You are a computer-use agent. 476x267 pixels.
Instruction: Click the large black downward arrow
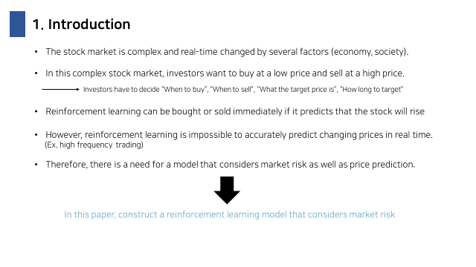tap(227, 190)
